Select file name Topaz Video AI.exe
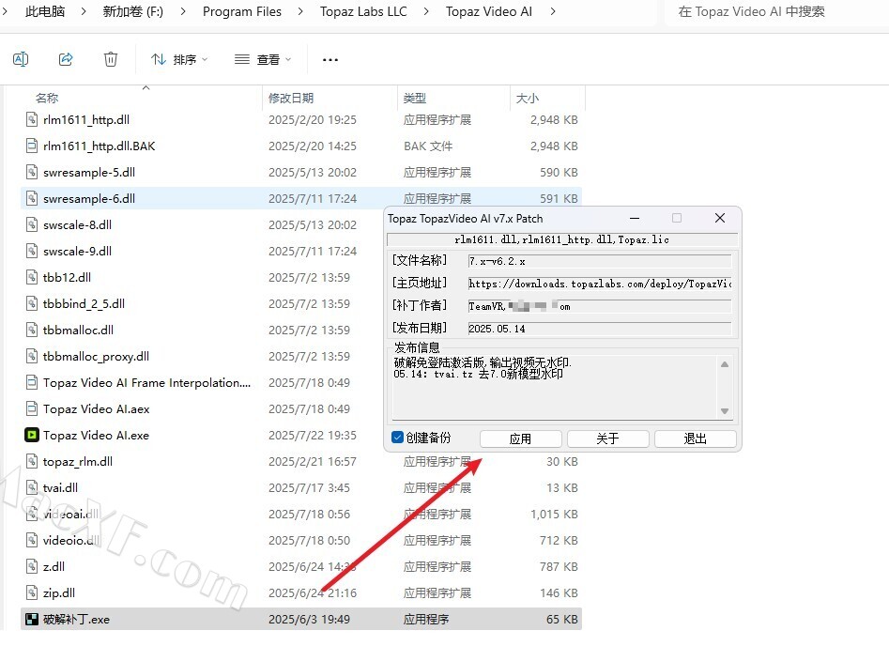Image resolution: width=889 pixels, height=646 pixels. (x=97, y=435)
